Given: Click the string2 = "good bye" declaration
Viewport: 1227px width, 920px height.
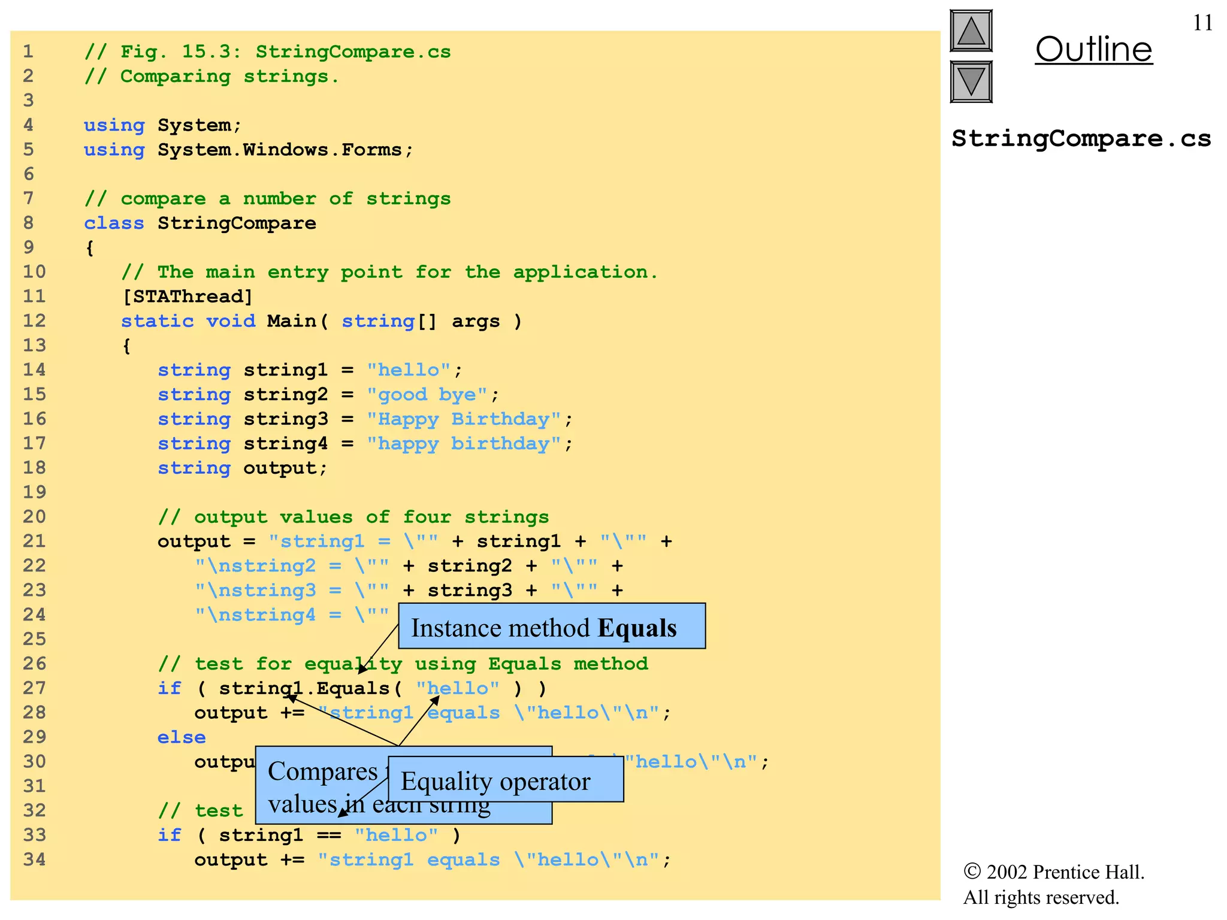Looking at the screenshot, I should tap(328, 395).
